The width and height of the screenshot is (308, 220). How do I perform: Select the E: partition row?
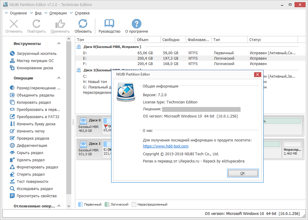[85, 58]
